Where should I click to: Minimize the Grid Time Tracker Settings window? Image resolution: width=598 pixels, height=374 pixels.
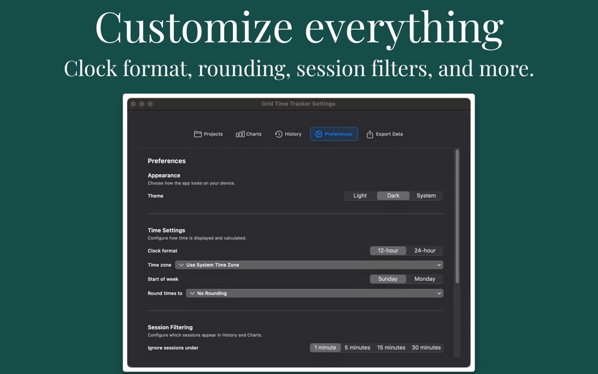pos(142,104)
